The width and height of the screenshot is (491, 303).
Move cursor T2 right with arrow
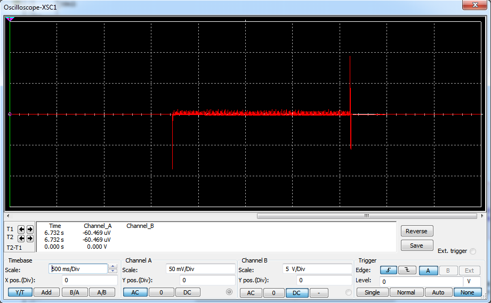pos(30,238)
